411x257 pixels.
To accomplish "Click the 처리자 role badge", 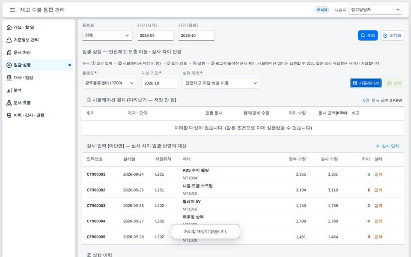I will pos(322,10).
